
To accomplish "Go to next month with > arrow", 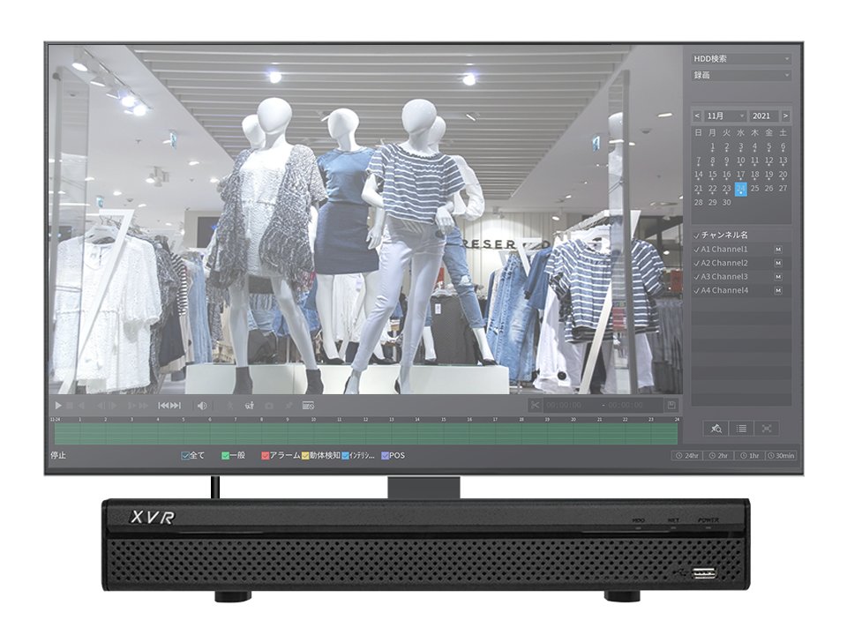I will pos(785,116).
